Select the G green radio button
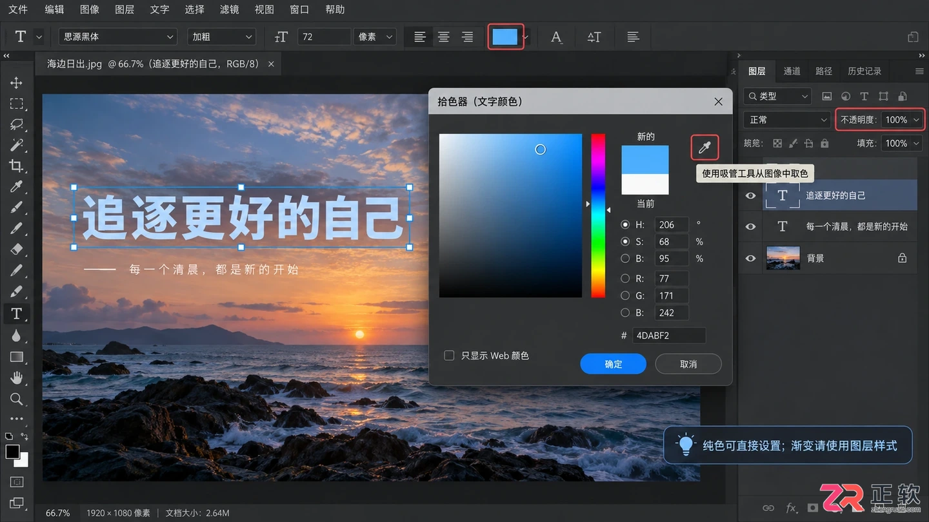 point(624,296)
